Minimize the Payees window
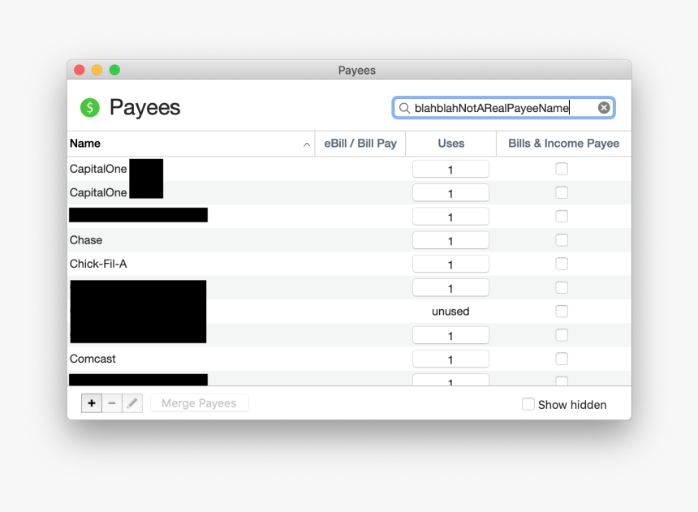 pyautogui.click(x=97, y=70)
